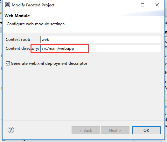Open help via the question mark icon
Screen dimensions: 167x142
click(11, 130)
